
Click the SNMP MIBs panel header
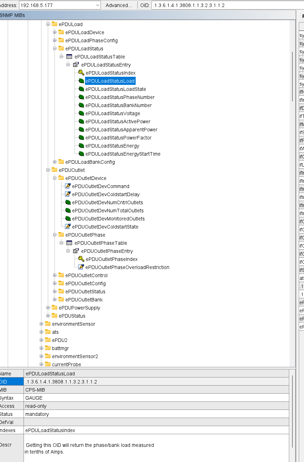(x=148, y=15)
